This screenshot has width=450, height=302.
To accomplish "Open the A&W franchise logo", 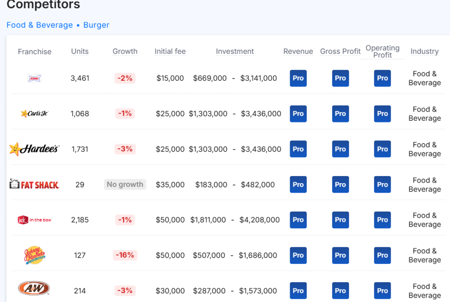I will pyautogui.click(x=34, y=288).
